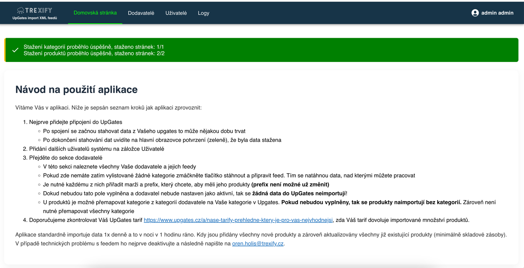Open the upgates.cz tariff overview link

238,220
